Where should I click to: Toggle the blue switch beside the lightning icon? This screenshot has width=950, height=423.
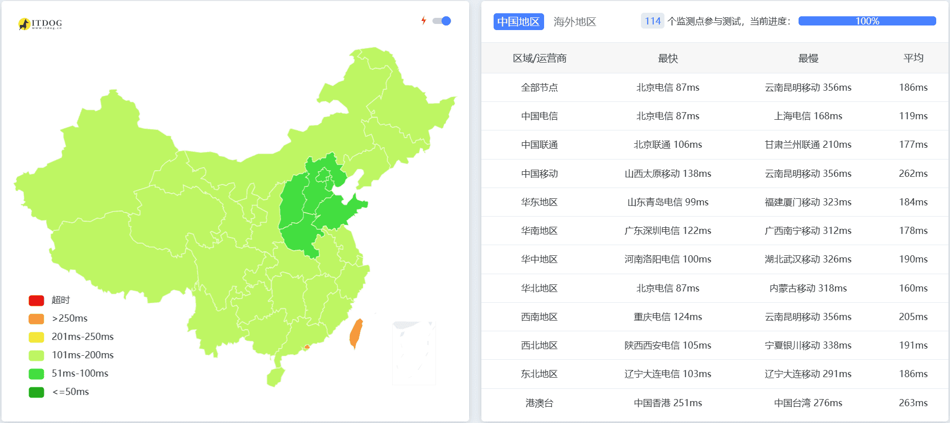tap(442, 21)
